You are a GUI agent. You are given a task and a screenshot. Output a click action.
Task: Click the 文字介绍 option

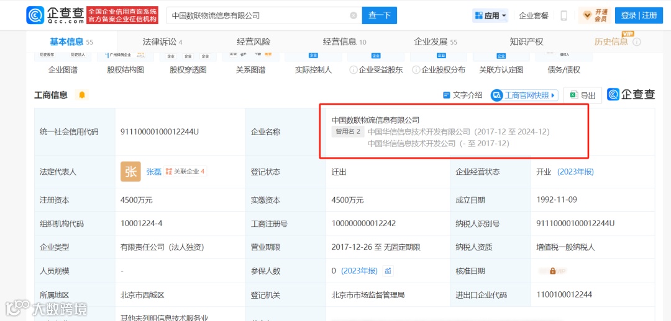[x=463, y=95]
